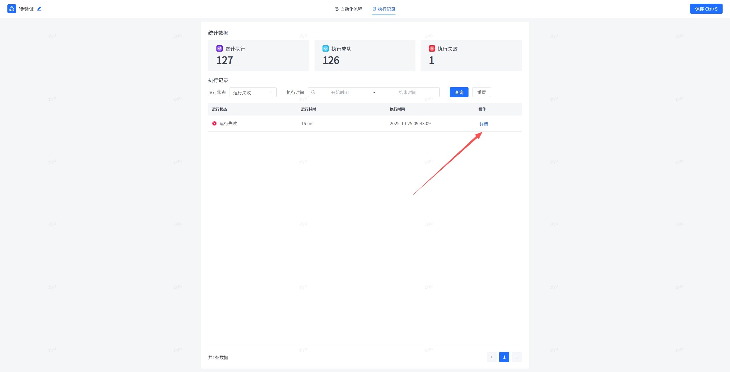730x372 pixels.
Task: Click the 开始时间 input field
Action: (x=340, y=92)
